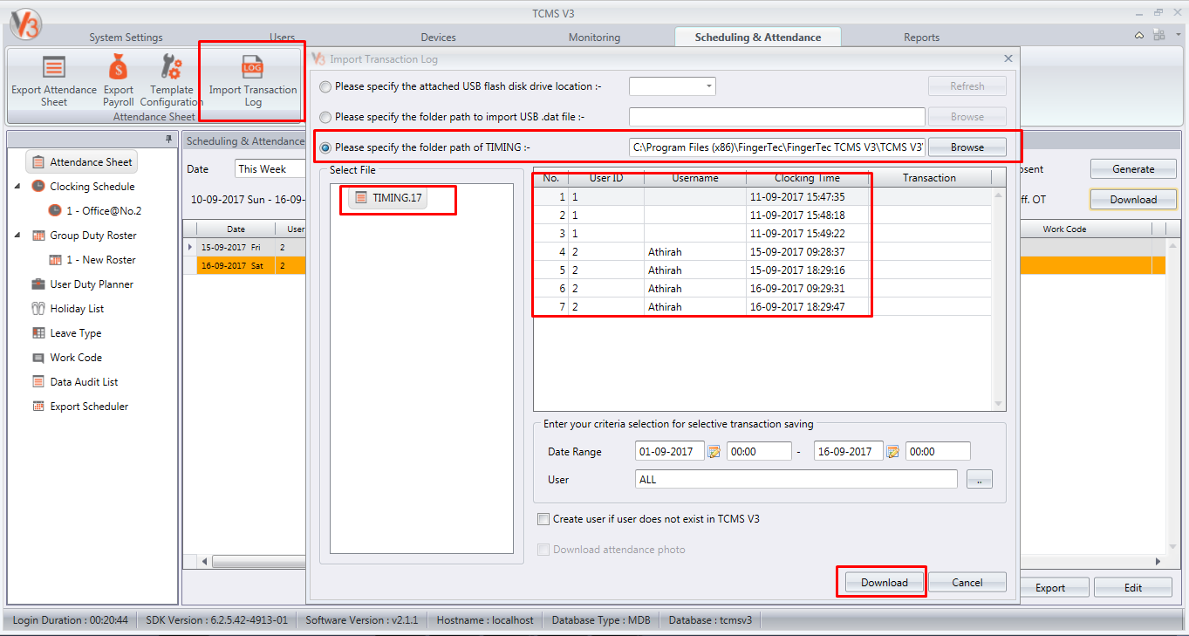1189x636 pixels.
Task: Open the Reports tab
Action: tap(921, 38)
